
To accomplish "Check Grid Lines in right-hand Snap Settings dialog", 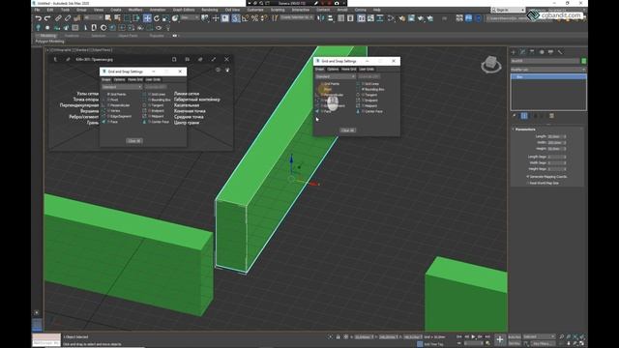I will [364, 84].
